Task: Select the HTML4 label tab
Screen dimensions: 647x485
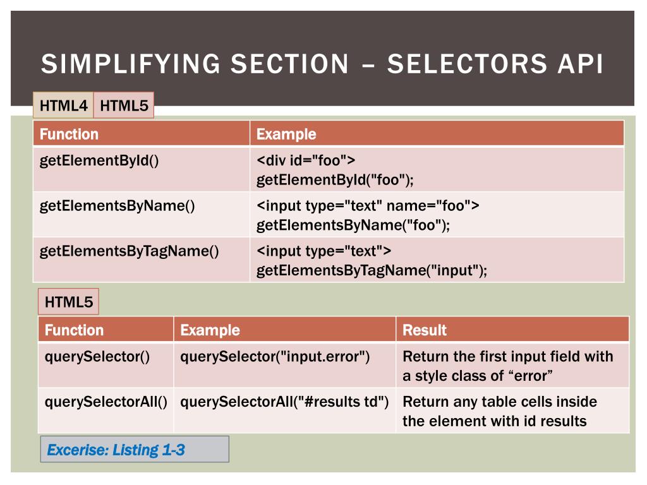Action: pyautogui.click(x=64, y=105)
